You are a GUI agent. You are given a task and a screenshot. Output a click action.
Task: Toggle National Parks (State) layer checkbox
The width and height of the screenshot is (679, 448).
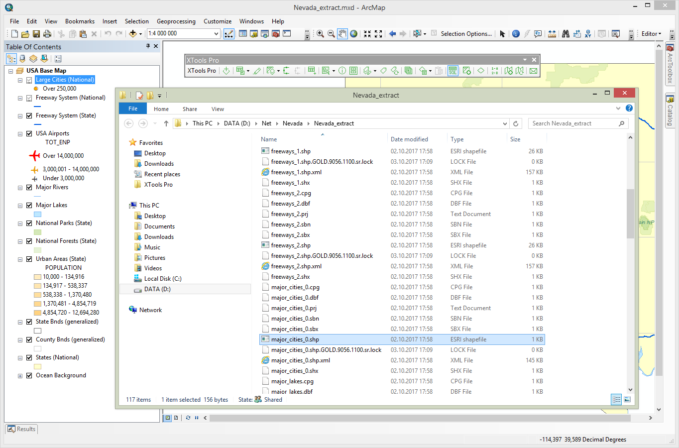pos(29,224)
